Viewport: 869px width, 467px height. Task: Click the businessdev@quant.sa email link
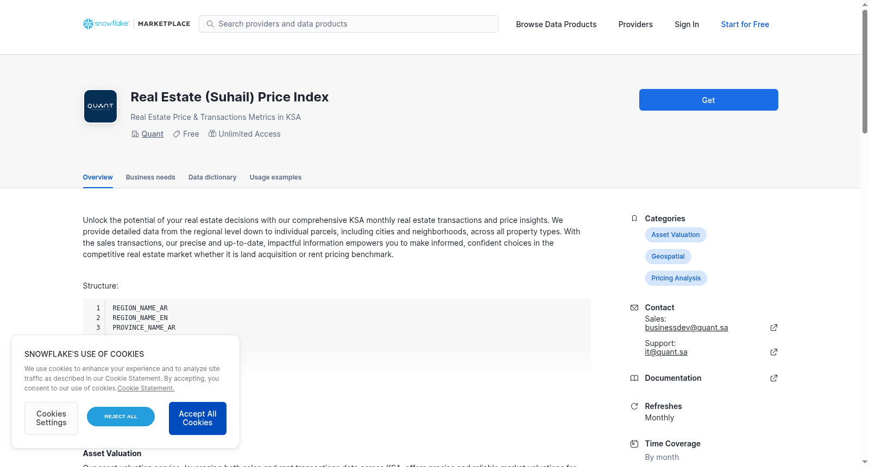687,328
